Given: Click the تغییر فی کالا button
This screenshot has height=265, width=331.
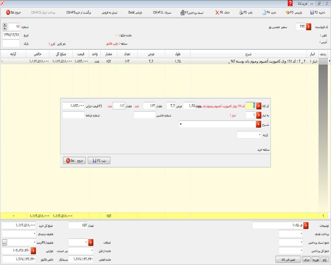Looking at the screenshot, I should [x=288, y=260].
